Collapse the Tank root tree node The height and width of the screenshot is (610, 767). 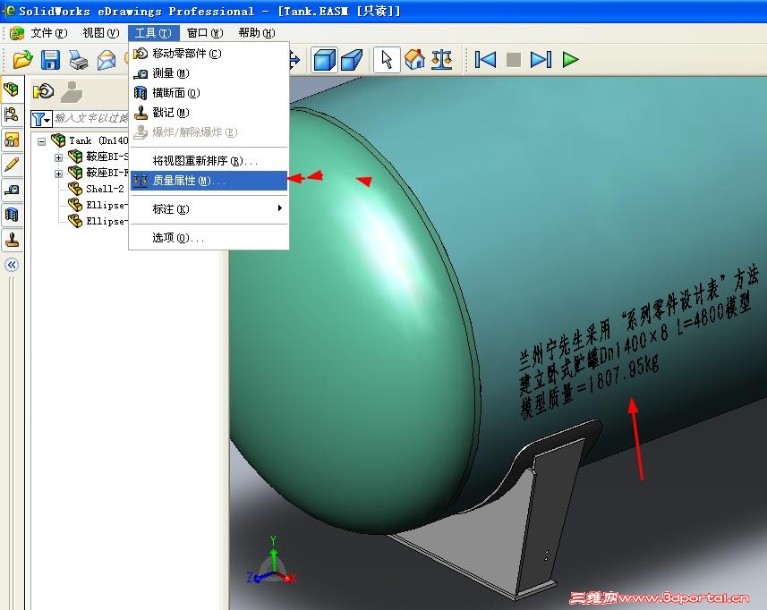point(41,141)
